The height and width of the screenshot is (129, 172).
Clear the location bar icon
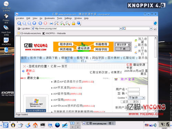pyautogui.click(x=19, y=29)
